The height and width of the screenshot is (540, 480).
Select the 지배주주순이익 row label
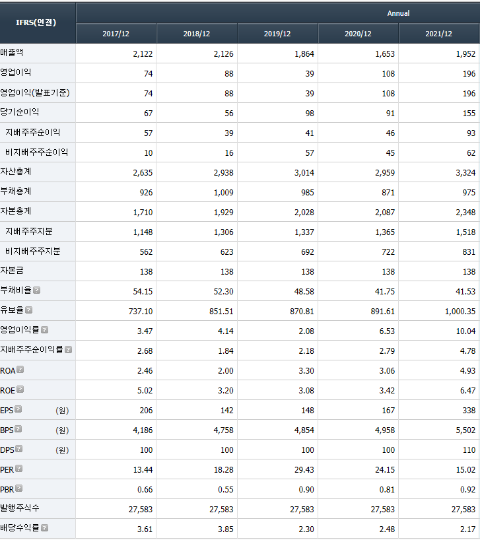(x=33, y=132)
